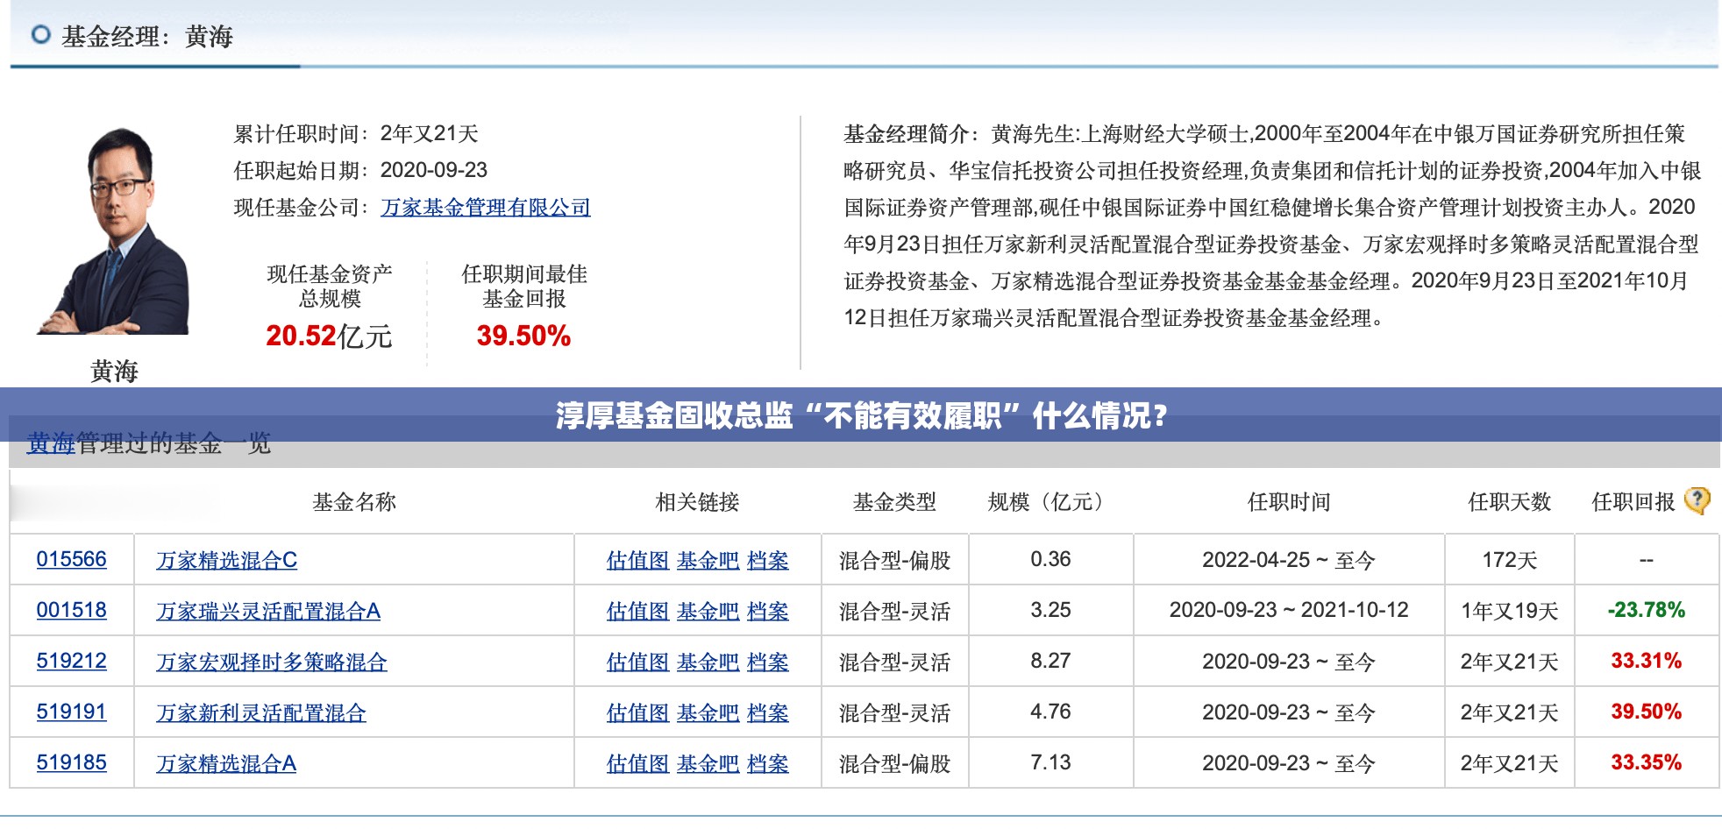Open fund code 519212
The height and width of the screenshot is (829, 1722).
(x=71, y=661)
